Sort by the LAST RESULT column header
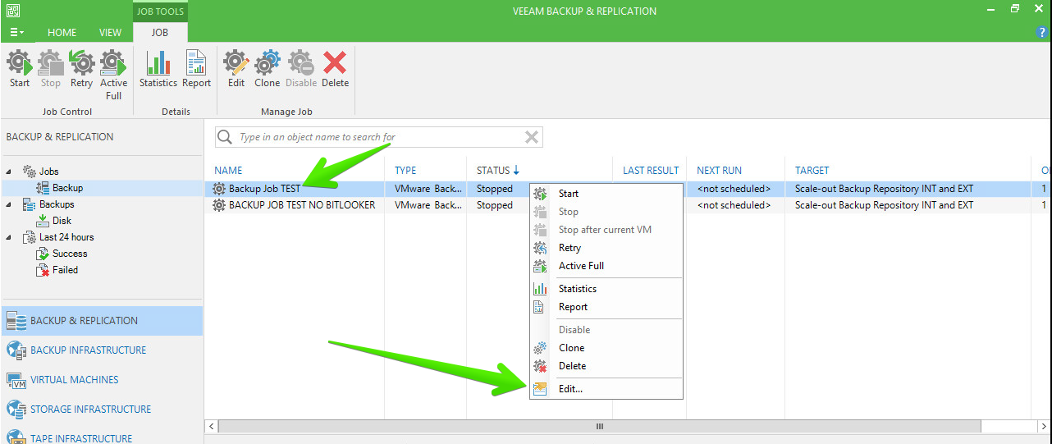The width and height of the screenshot is (1052, 444). (650, 171)
